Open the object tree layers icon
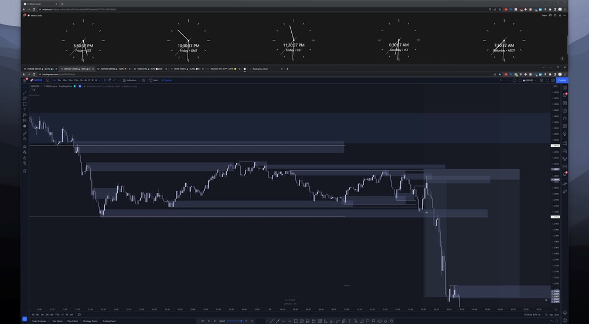The height and width of the screenshot is (324, 589). [x=564, y=313]
